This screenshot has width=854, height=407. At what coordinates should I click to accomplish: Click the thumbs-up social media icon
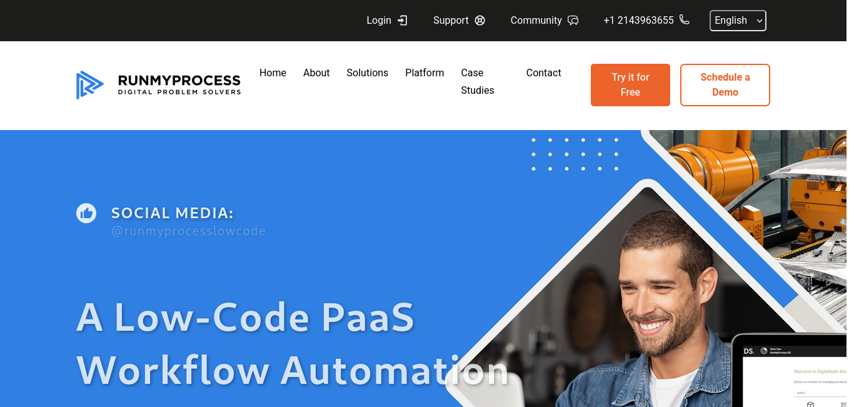tap(86, 213)
